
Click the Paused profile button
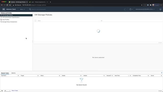tap(156, 5)
